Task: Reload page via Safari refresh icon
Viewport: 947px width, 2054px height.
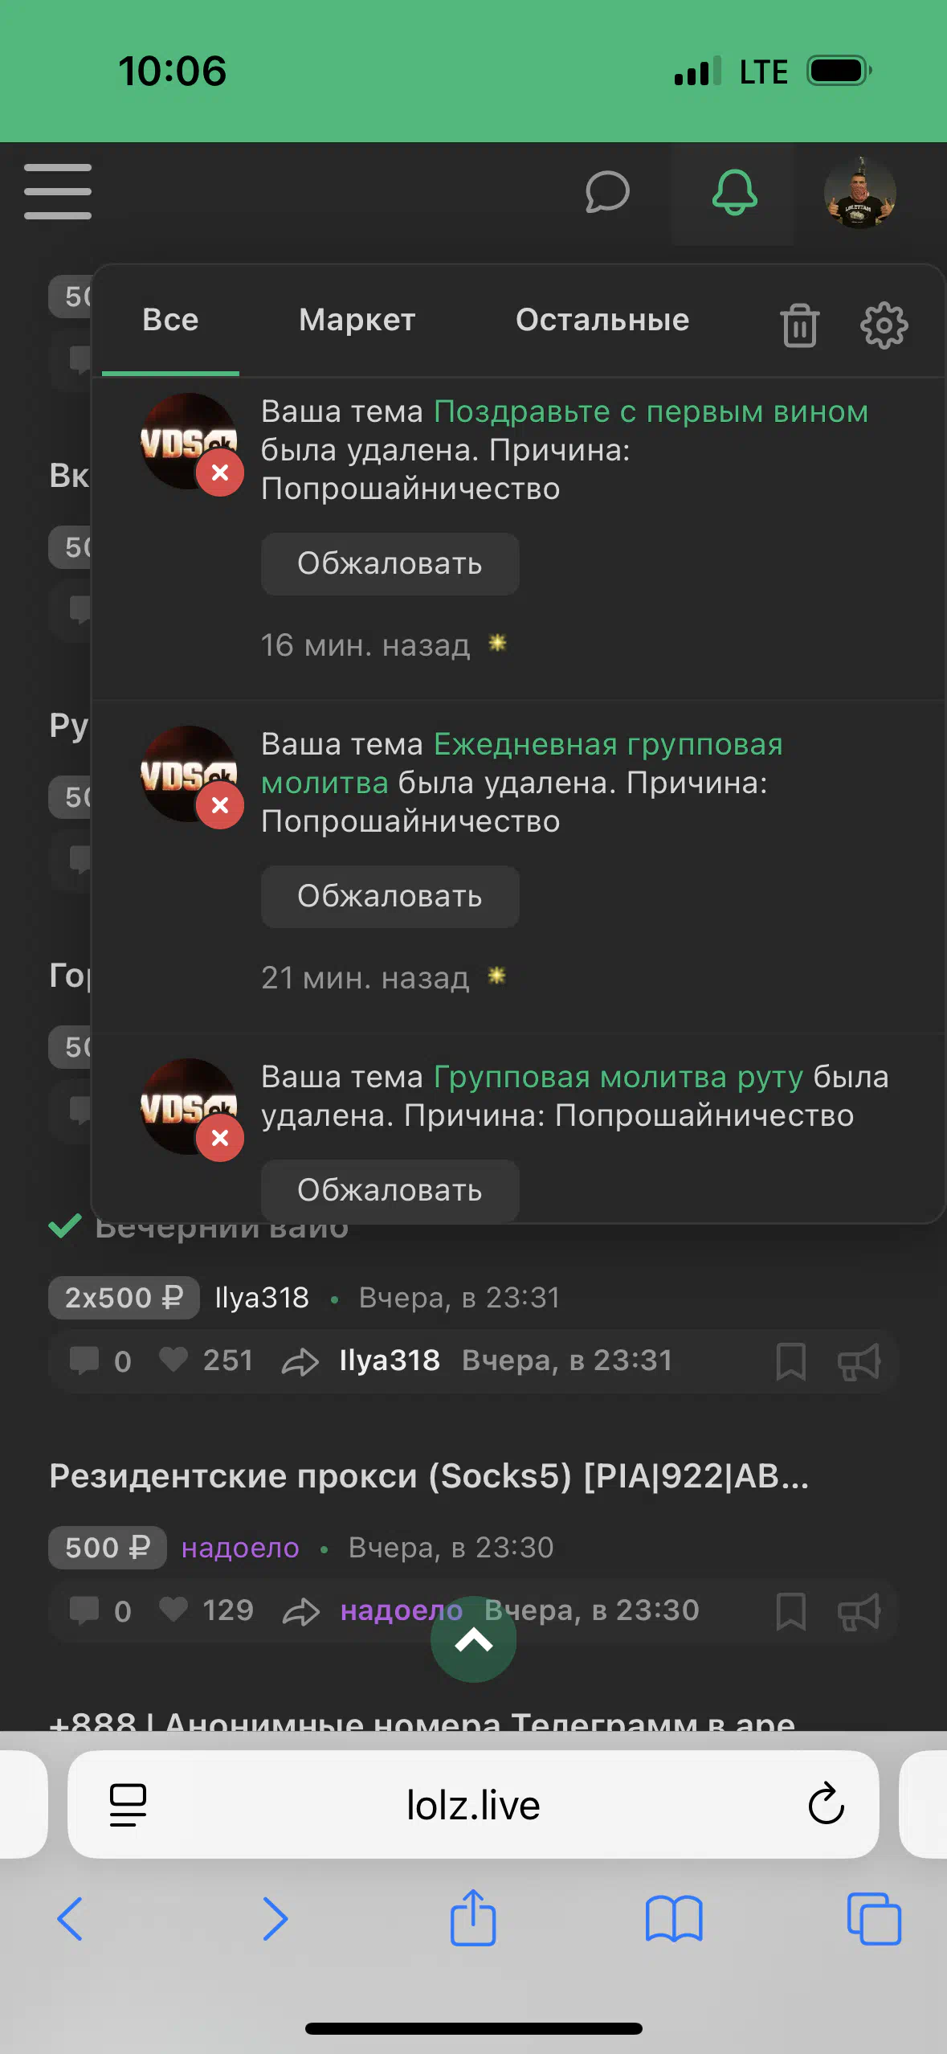Action: [826, 1805]
